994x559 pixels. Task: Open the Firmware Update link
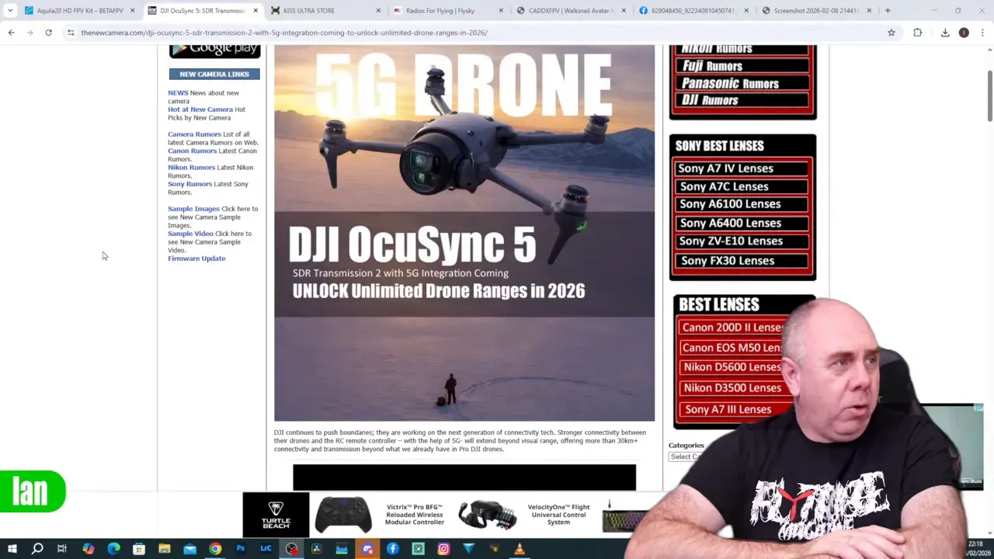coord(196,258)
